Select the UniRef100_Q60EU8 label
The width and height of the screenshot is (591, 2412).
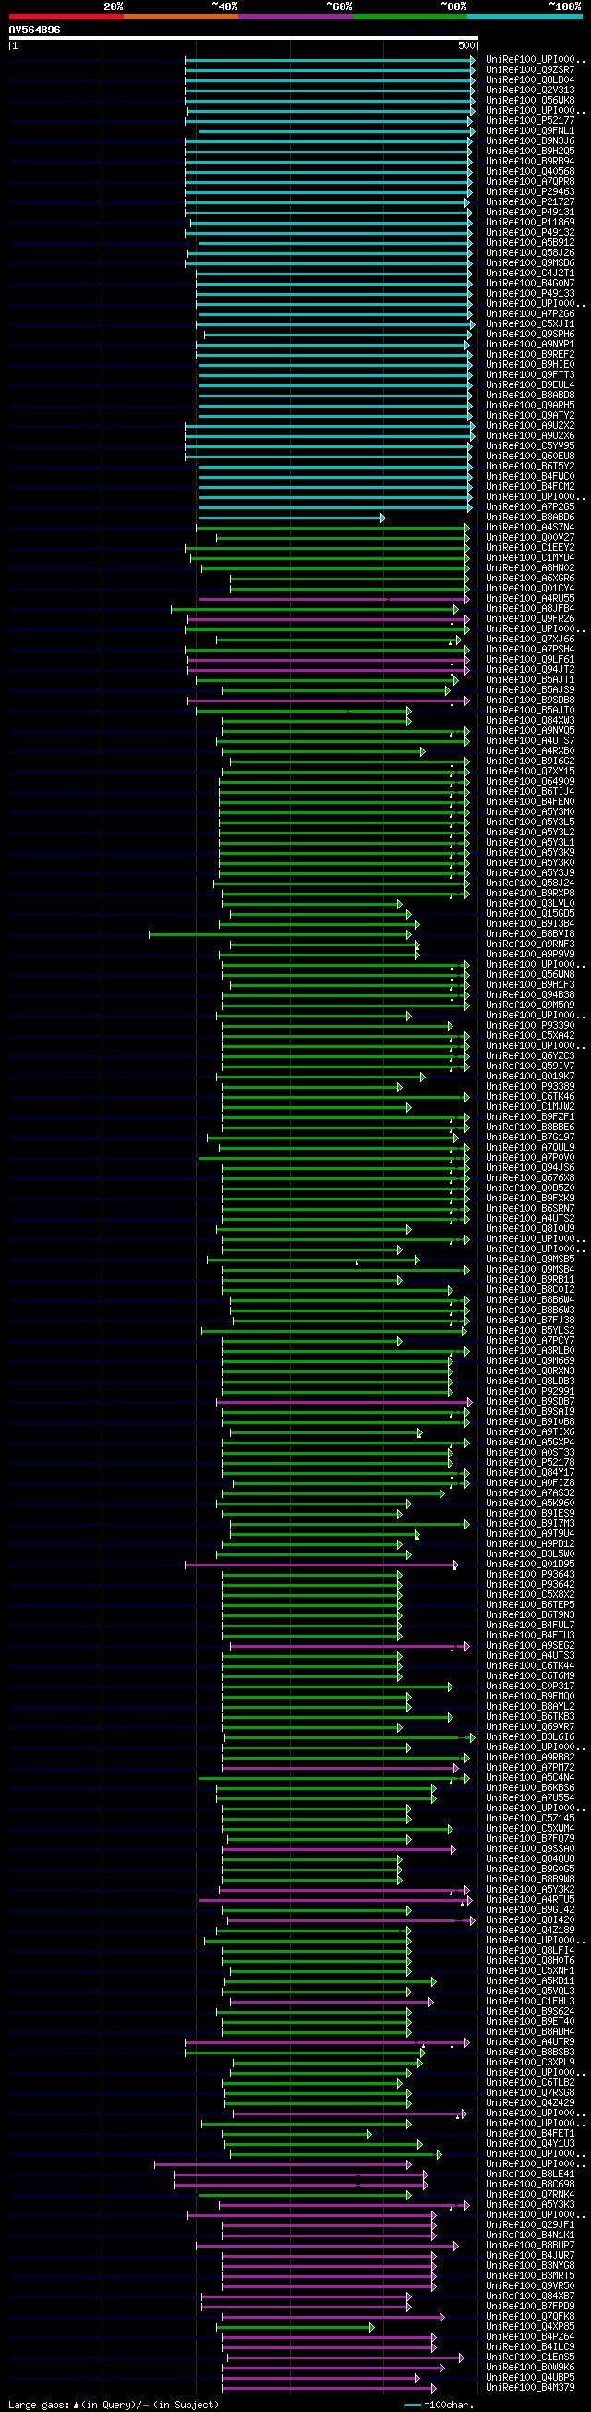(530, 456)
